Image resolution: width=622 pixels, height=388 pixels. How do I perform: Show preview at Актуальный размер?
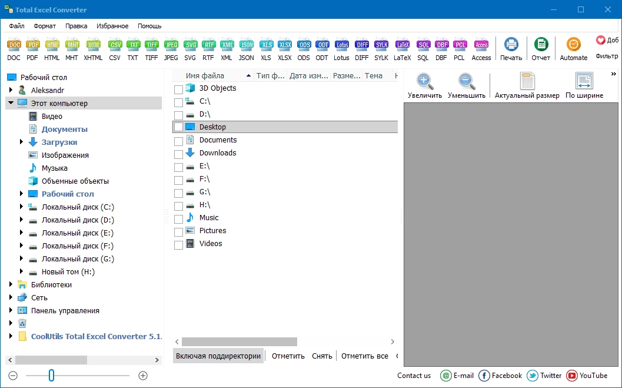pyautogui.click(x=527, y=86)
